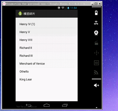Click the battery icon in status bar
Image resolution: width=118 pixels, height=111 pixels.
(x=68, y=8)
